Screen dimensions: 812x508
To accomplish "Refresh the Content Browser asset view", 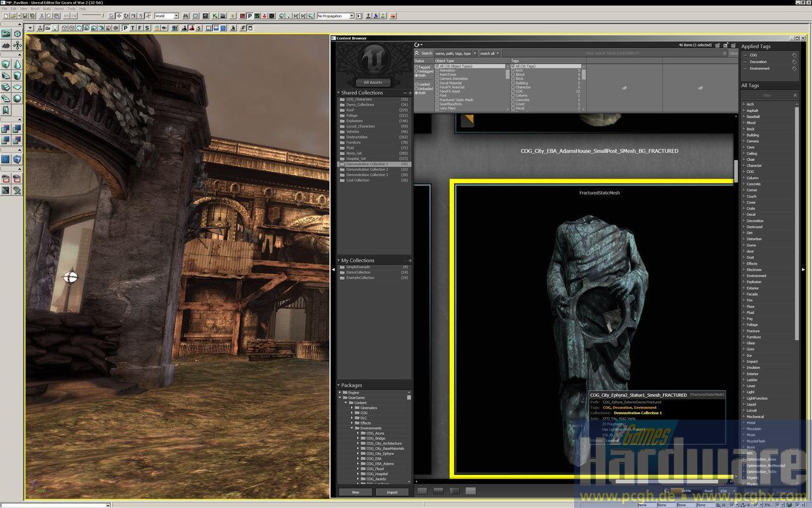I will (x=417, y=45).
